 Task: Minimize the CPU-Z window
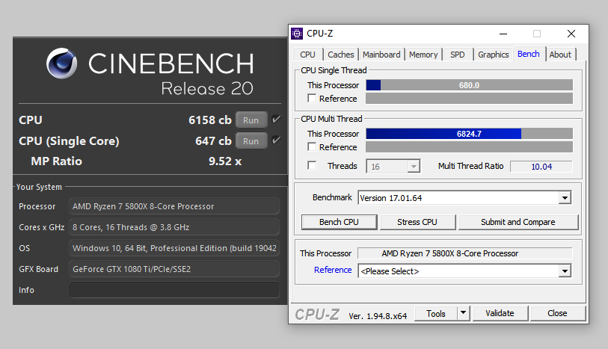coord(503,34)
